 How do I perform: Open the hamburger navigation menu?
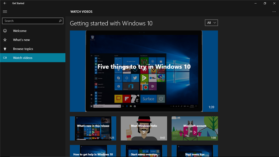(x=5, y=11)
